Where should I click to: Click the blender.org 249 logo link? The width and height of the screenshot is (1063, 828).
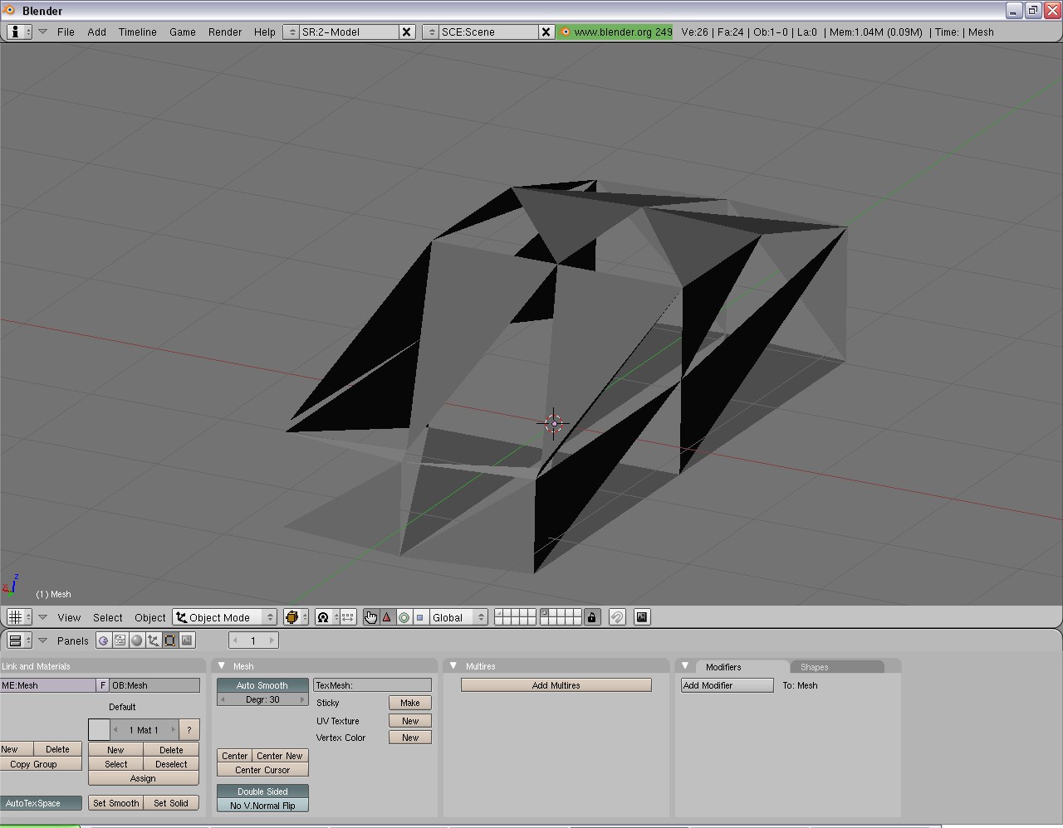(x=615, y=32)
